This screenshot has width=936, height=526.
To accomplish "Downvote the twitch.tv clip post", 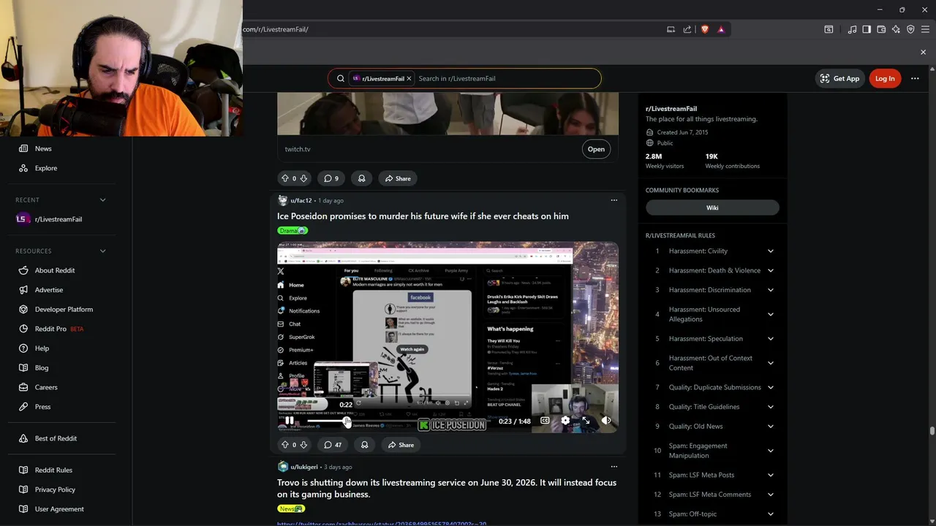I will point(303,178).
